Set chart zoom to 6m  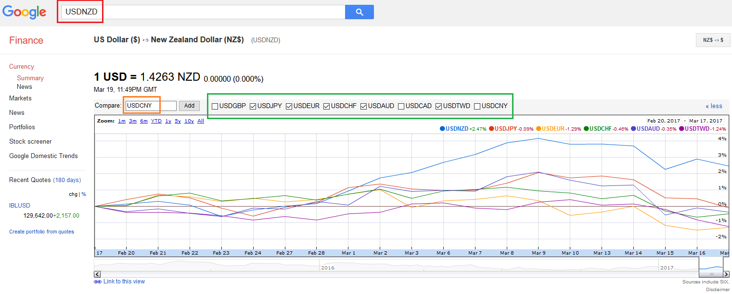144,121
